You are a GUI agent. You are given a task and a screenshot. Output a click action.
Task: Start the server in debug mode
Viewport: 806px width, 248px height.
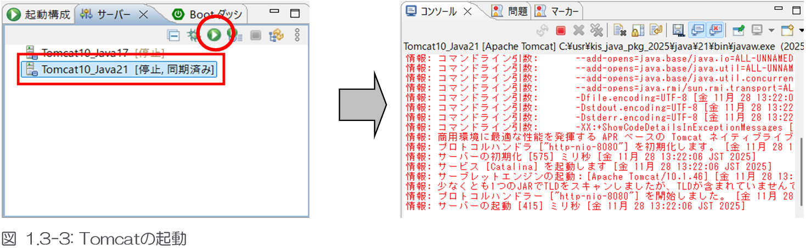[x=192, y=35]
